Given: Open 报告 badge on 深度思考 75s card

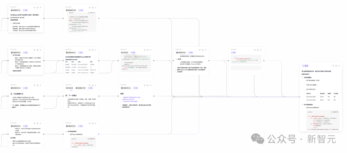Looking at the screenshot, I should point(25,10).
